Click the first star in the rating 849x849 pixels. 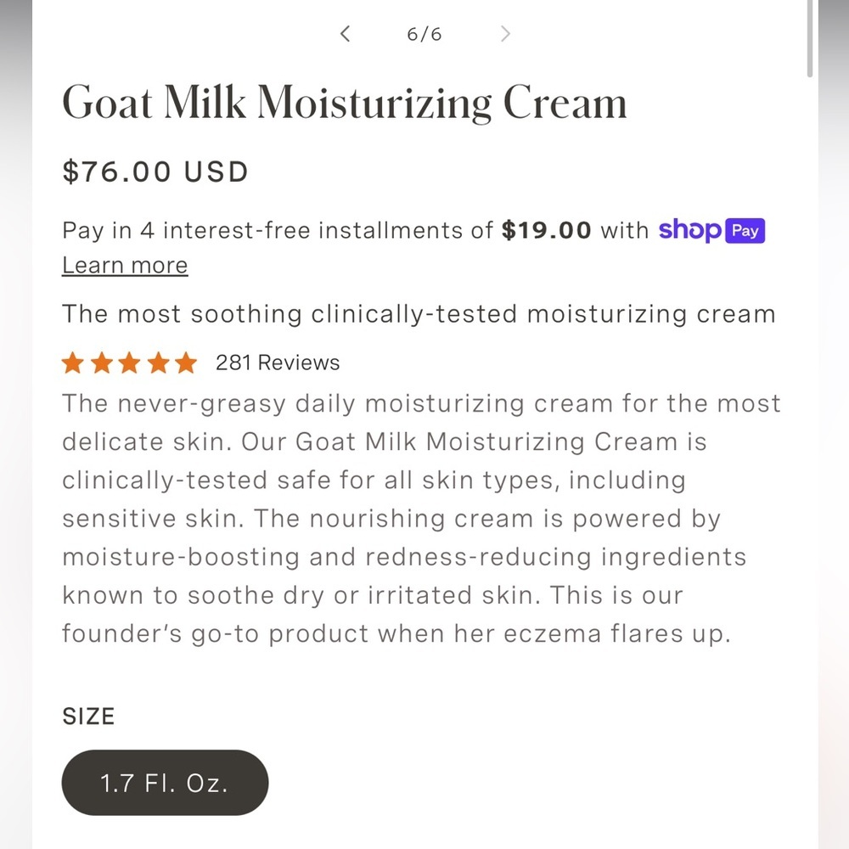[x=73, y=363]
